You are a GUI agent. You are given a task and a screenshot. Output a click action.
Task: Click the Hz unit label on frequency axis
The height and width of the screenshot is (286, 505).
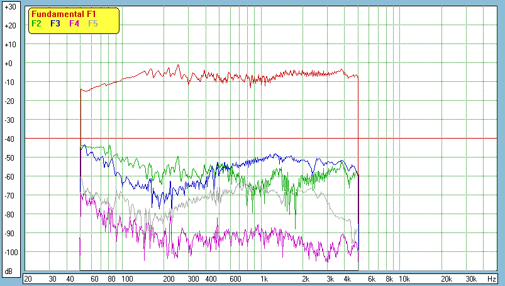pos(492,278)
